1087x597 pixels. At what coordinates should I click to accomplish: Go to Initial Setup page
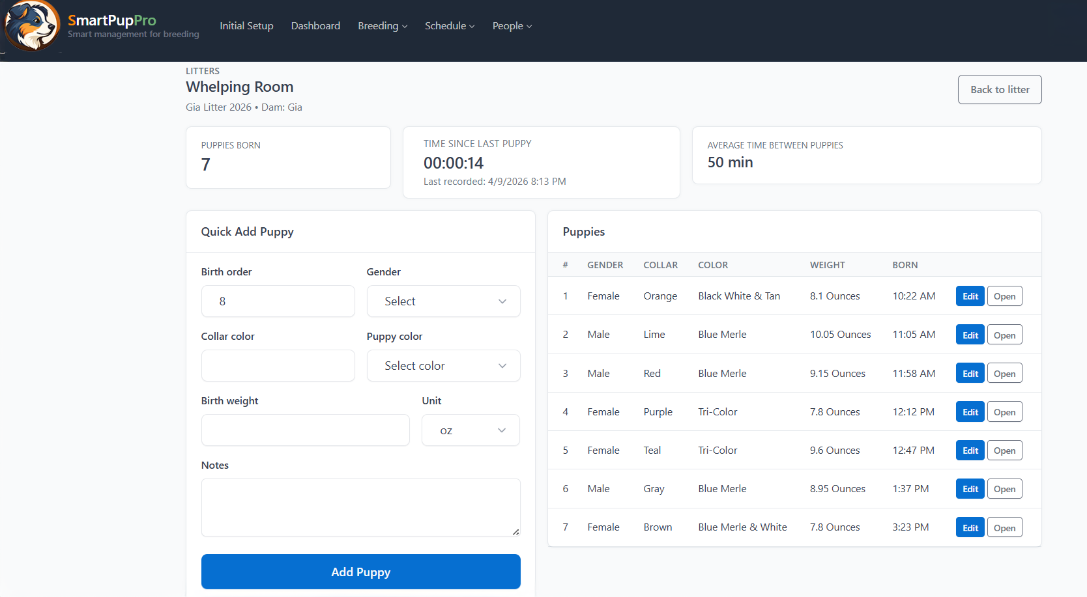click(x=246, y=26)
